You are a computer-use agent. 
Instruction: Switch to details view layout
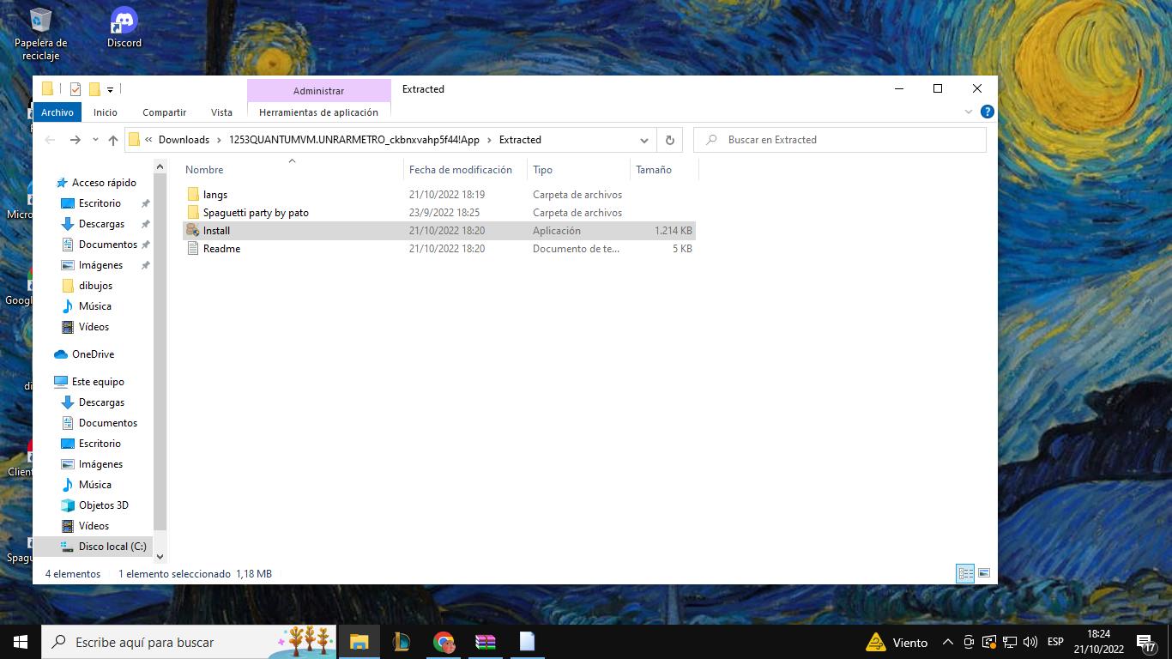point(965,573)
